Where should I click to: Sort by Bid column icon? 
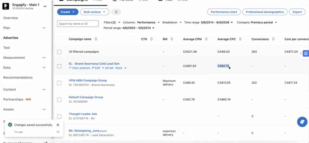coord(172,39)
